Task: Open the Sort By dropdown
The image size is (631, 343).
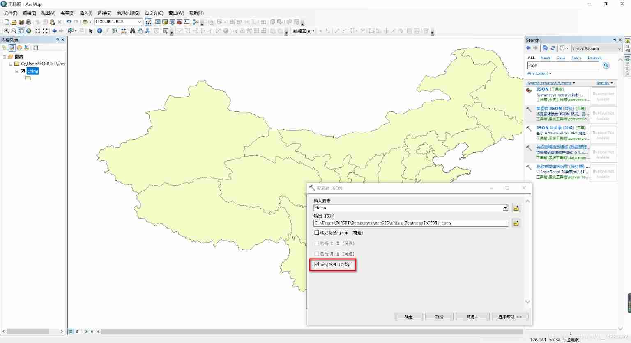Action: click(605, 83)
